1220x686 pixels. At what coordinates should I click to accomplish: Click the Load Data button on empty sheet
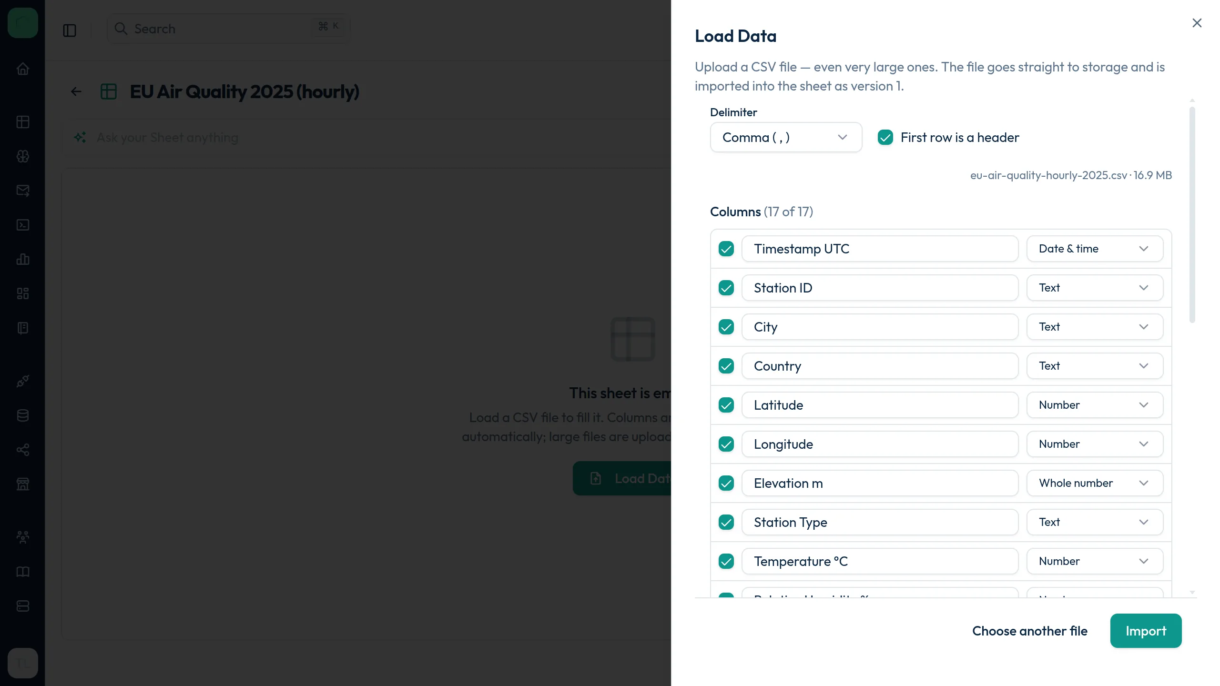click(622, 478)
